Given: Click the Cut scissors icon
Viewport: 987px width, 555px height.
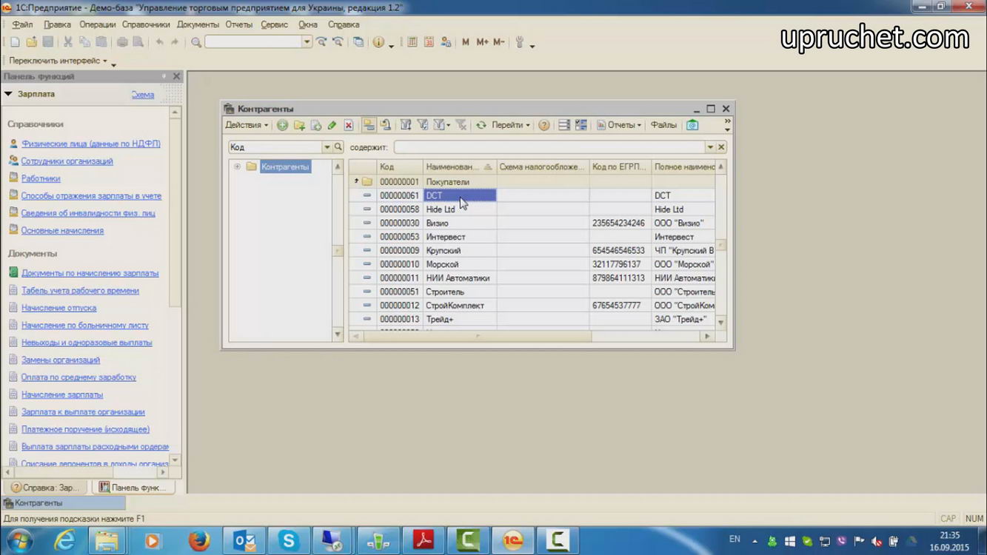Looking at the screenshot, I should coord(67,42).
